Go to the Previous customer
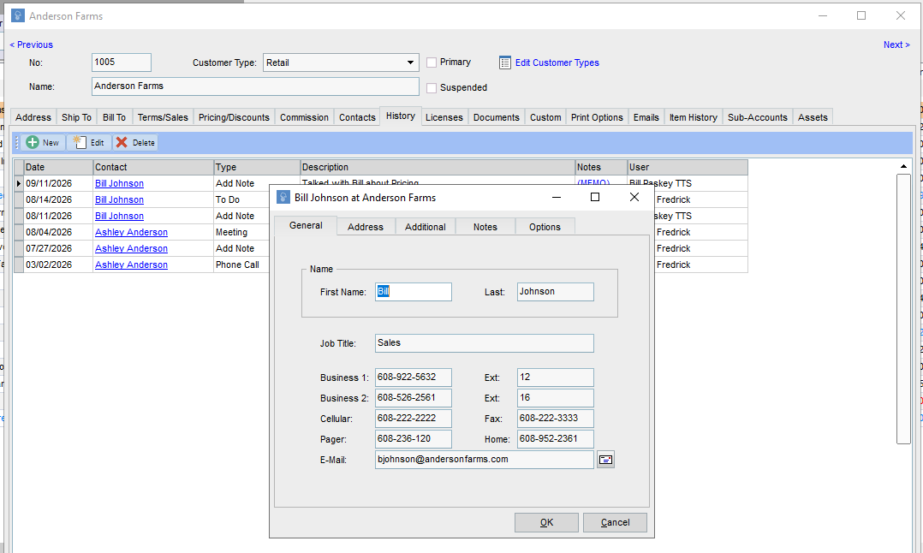Viewport: 923px width, 553px height. pos(31,45)
